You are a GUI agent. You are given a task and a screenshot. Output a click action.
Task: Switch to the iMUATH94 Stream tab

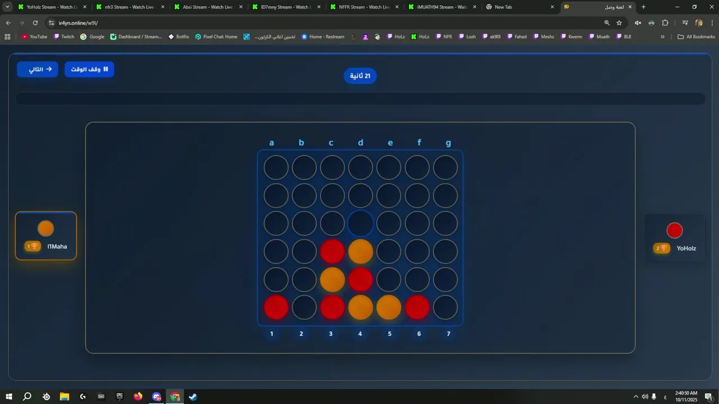click(x=442, y=7)
